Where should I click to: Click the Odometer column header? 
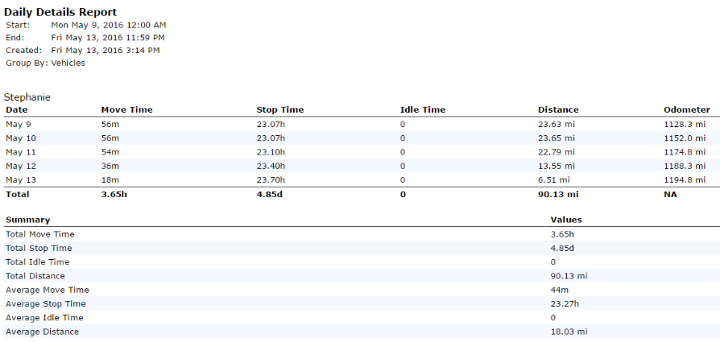pyautogui.click(x=687, y=109)
